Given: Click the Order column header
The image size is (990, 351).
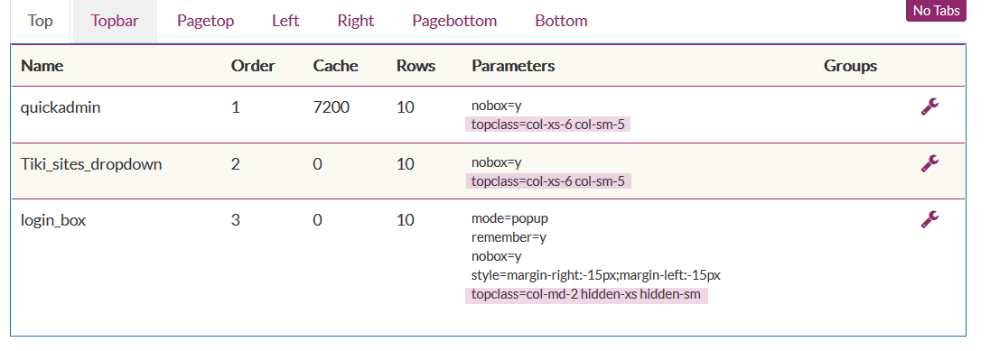Looking at the screenshot, I should [x=253, y=66].
